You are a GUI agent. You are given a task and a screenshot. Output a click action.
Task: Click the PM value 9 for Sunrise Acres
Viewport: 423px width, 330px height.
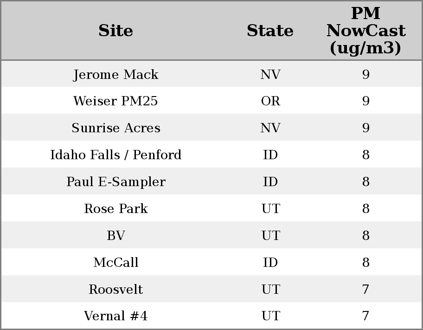click(x=365, y=128)
